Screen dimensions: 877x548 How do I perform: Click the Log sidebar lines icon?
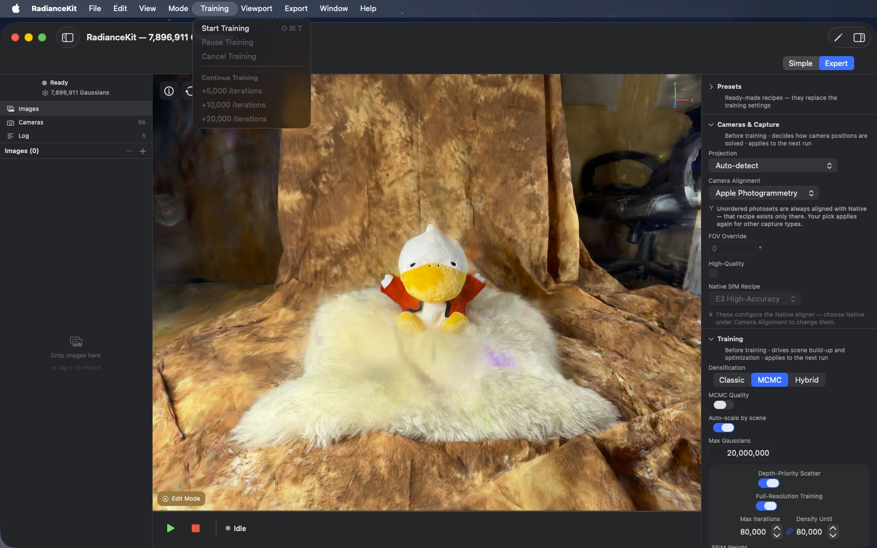pyautogui.click(x=11, y=136)
